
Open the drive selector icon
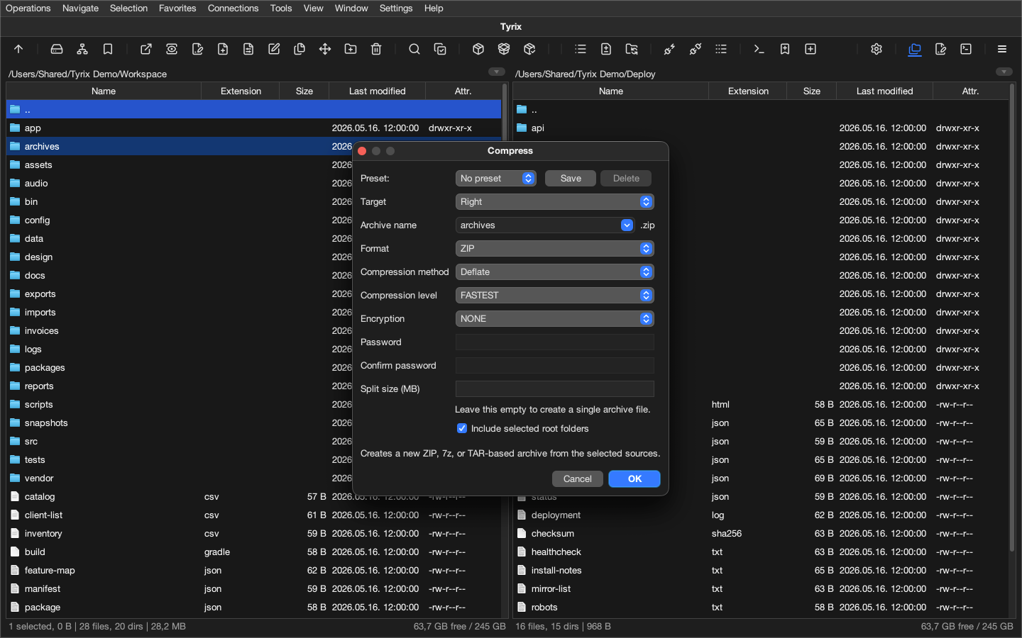pyautogui.click(x=57, y=49)
